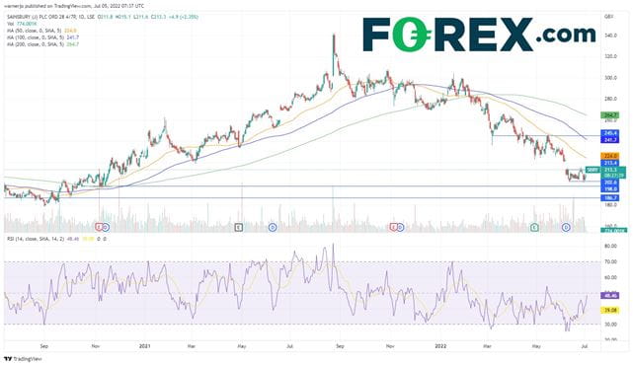Click the latest dividend D marker near June 2022

[567, 228]
